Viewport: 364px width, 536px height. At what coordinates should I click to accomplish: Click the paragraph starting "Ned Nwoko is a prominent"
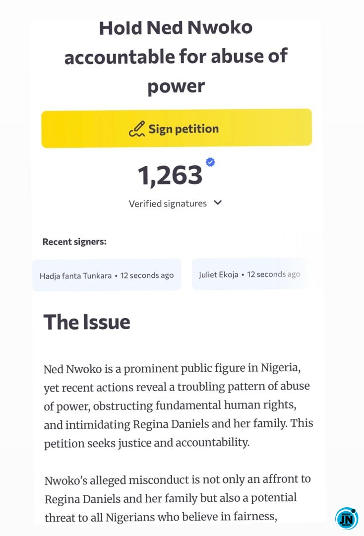point(178,406)
